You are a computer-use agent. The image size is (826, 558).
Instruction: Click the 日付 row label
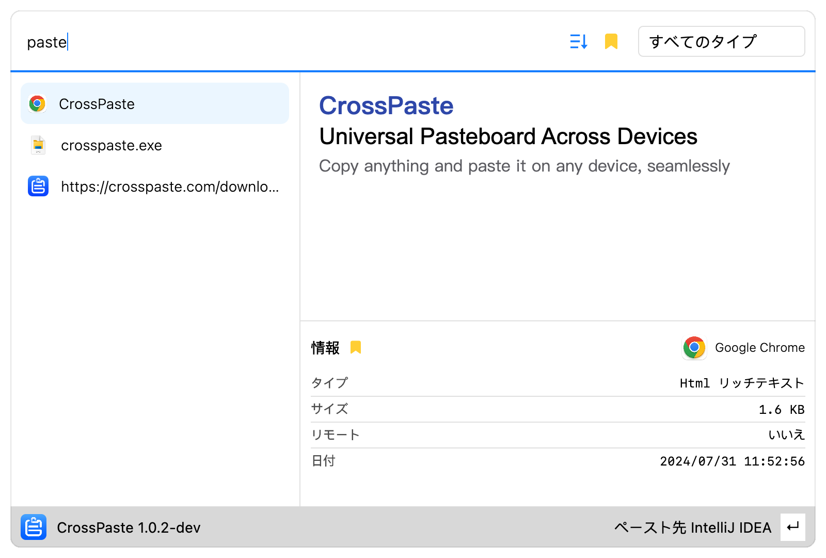pyautogui.click(x=324, y=461)
